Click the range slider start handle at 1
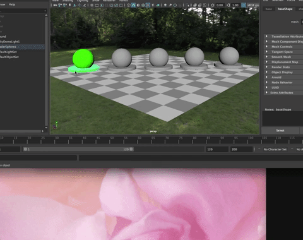Viewport: 303px width, 240px height. click(x=25, y=149)
